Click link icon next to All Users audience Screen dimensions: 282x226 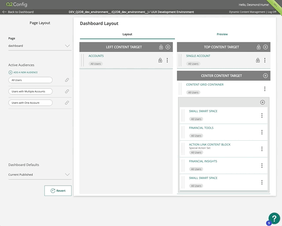coord(67,80)
